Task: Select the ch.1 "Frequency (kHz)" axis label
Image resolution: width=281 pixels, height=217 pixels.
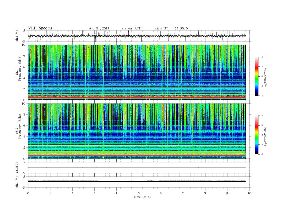Action: [x=20, y=68]
